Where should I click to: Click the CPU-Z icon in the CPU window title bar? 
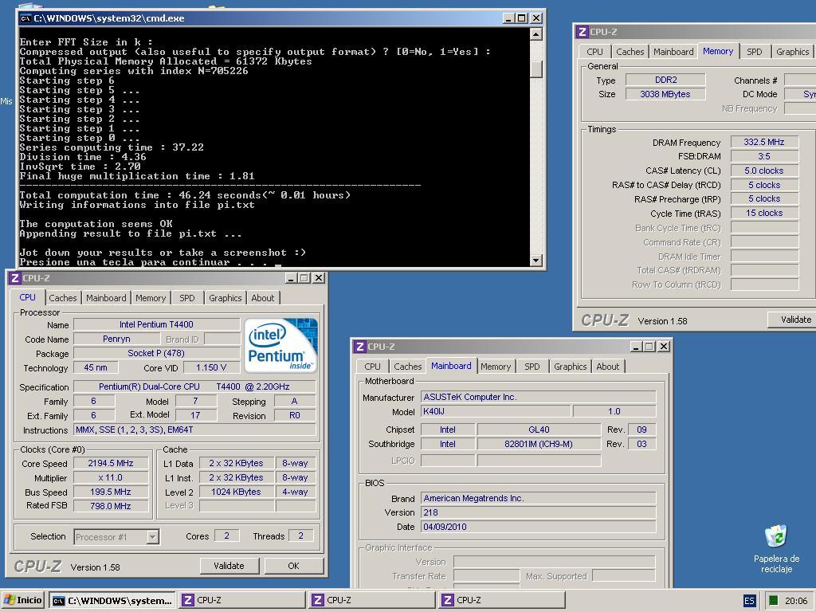coord(15,278)
